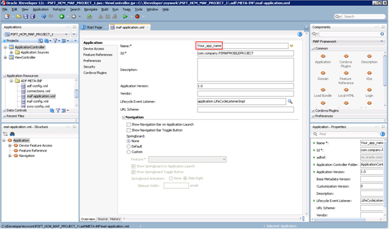
Task: Click the envelope icon next to Name field
Action: point(291,46)
